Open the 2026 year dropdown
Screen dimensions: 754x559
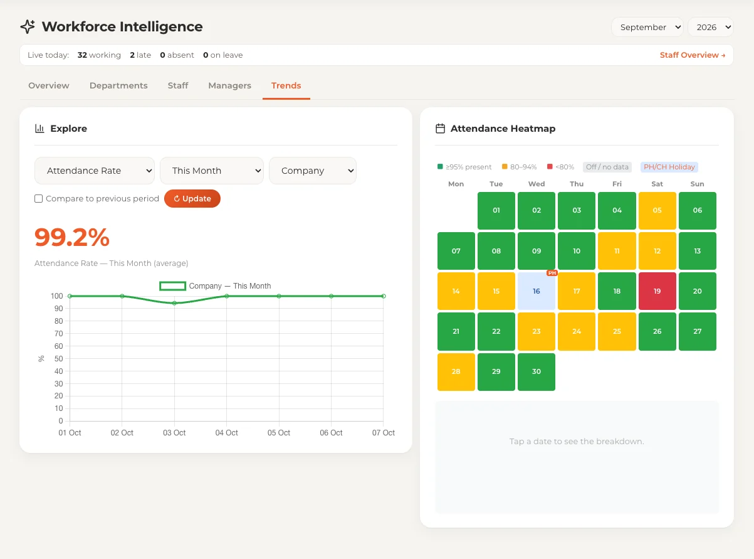(x=711, y=27)
